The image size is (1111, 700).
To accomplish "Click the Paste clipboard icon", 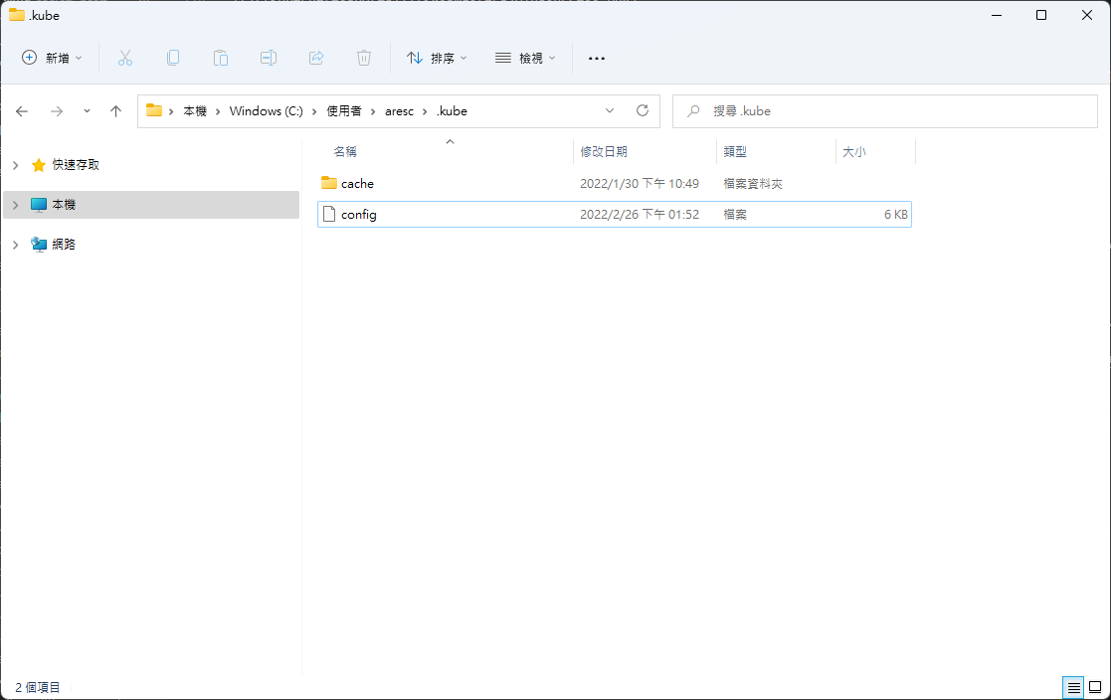I will pyautogui.click(x=221, y=58).
